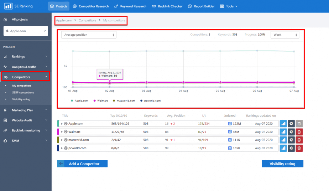
Task: Open settings gear for macworld.com row
Action: point(291,140)
